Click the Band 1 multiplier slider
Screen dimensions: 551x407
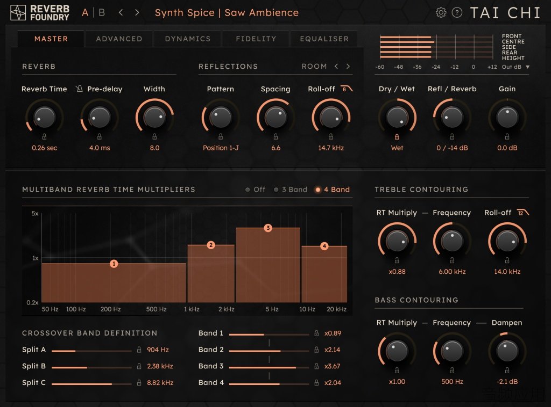coord(269,335)
